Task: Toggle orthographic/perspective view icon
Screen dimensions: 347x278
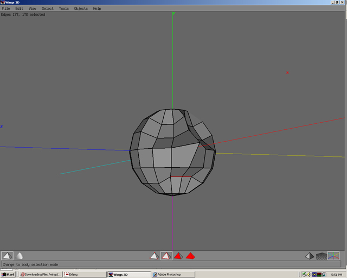Action: pos(309,256)
